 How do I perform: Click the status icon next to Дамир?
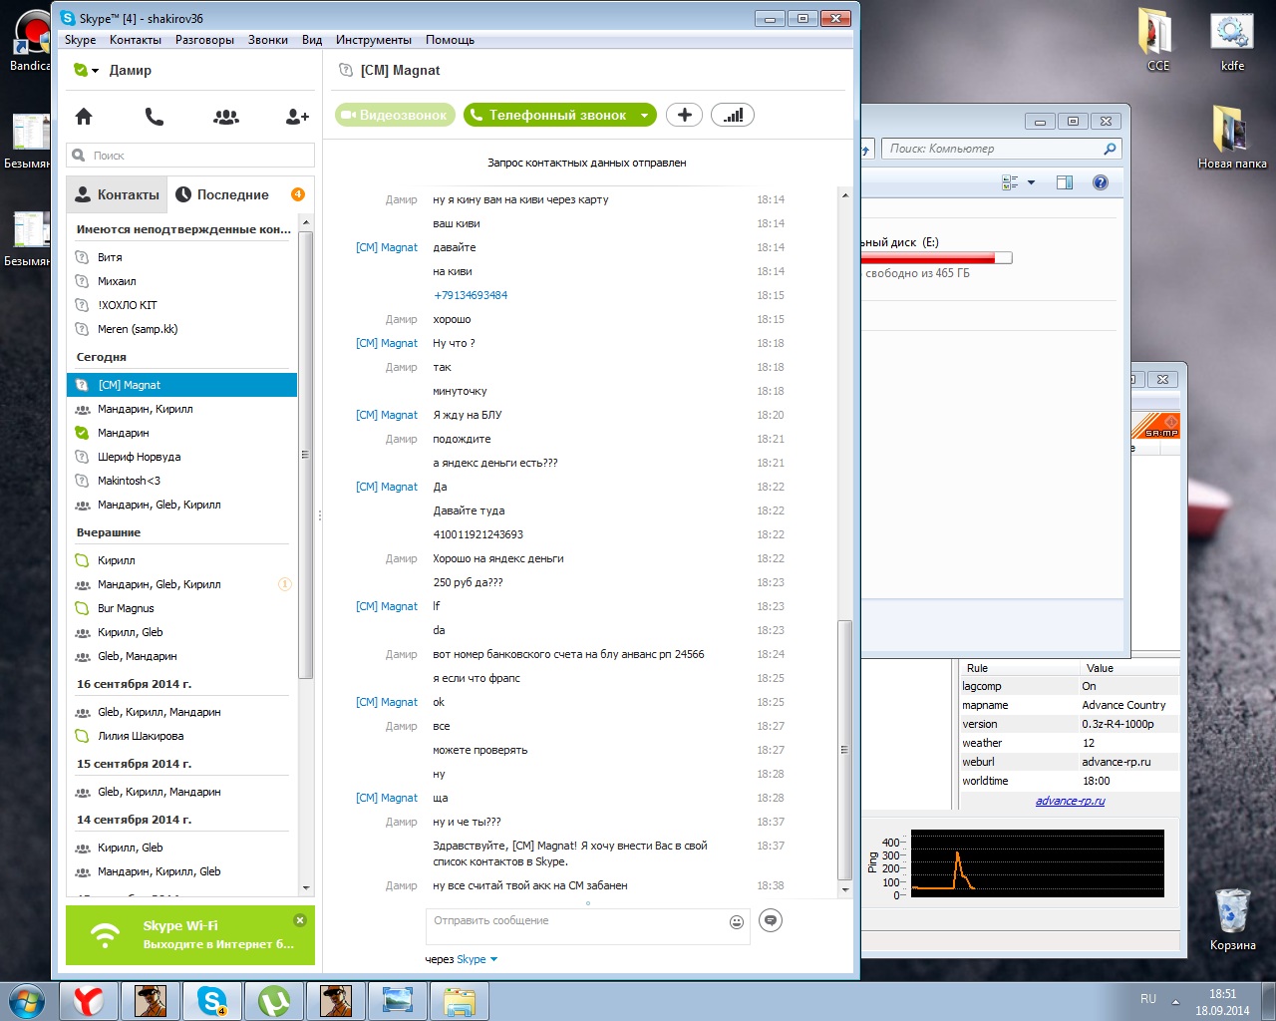click(81, 70)
